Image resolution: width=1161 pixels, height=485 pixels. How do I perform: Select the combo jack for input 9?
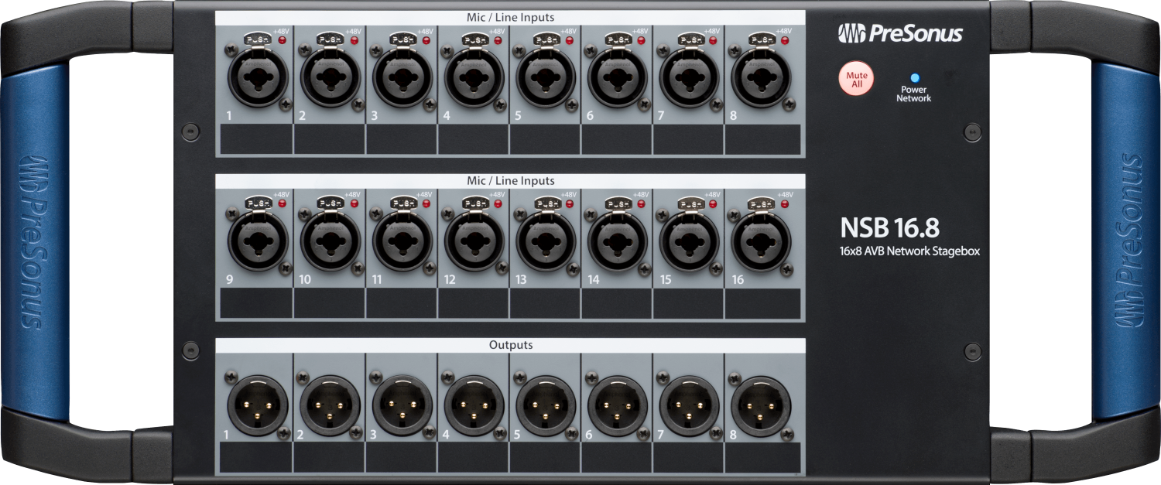(x=259, y=241)
